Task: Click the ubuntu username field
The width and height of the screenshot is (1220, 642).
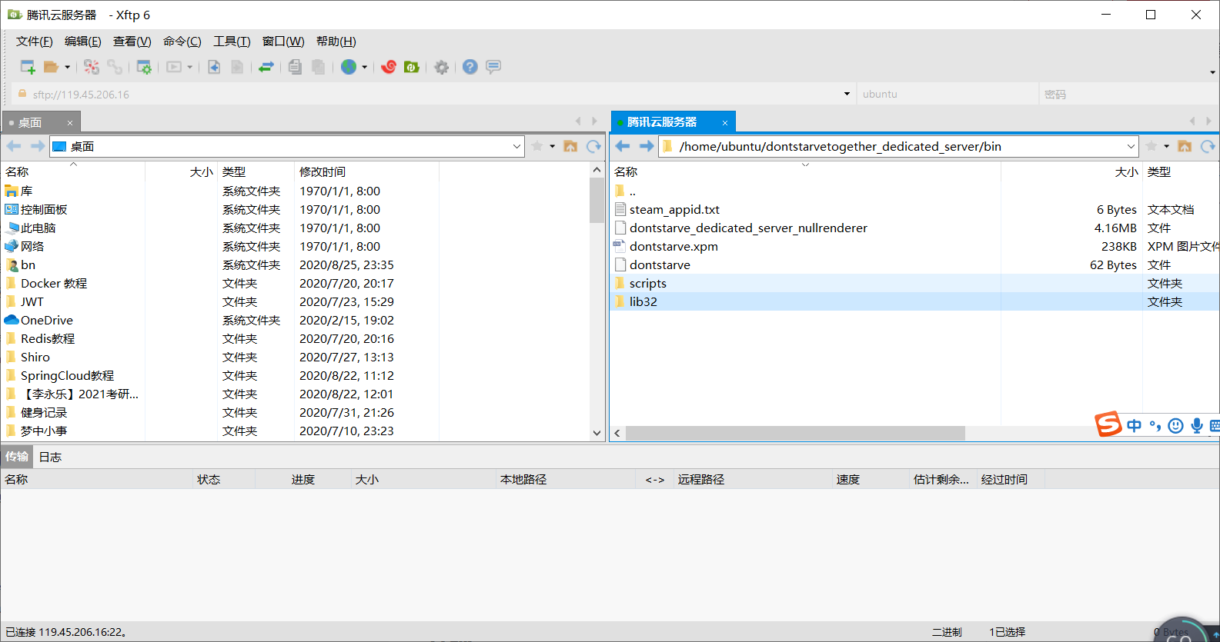Action: click(947, 94)
